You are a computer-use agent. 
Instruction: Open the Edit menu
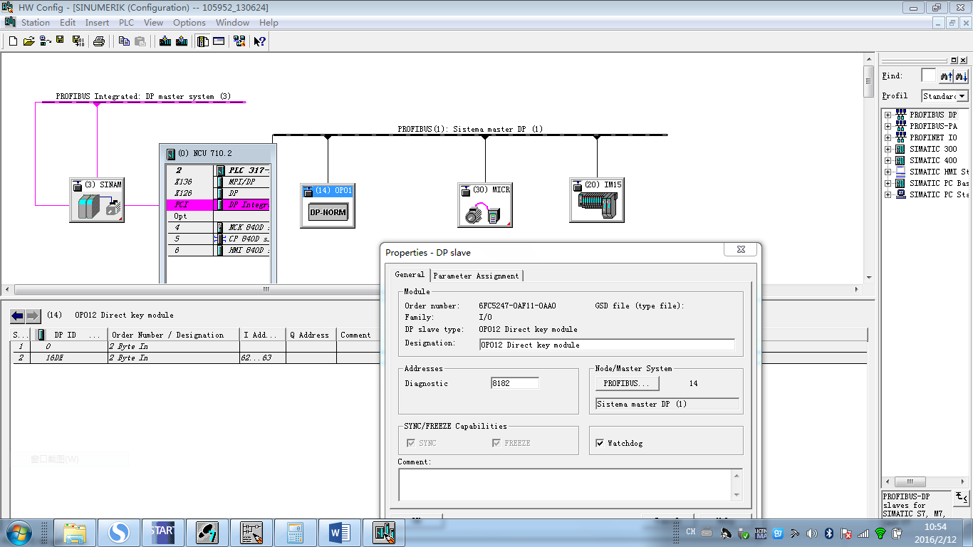tap(68, 23)
